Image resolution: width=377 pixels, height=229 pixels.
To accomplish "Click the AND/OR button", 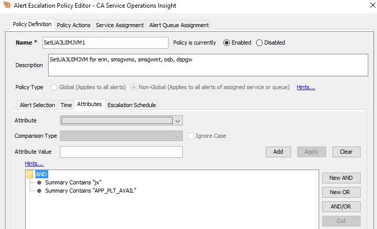I will pyautogui.click(x=341, y=206).
